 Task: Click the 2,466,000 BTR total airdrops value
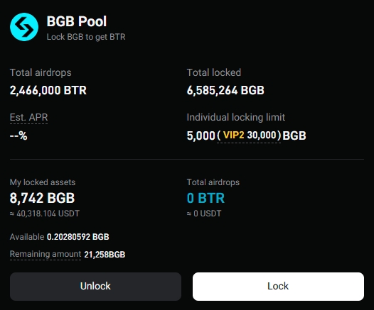[48, 90]
